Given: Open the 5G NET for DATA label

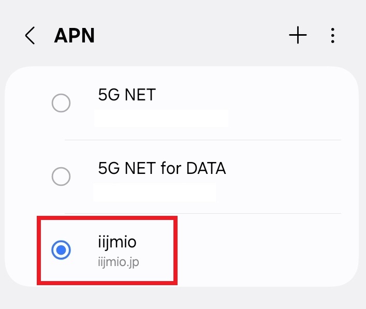Looking at the screenshot, I should (162, 168).
